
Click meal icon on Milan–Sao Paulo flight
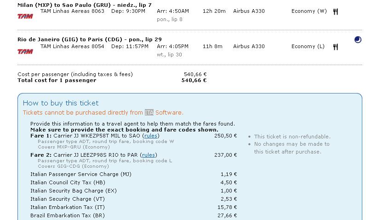click(x=335, y=11)
